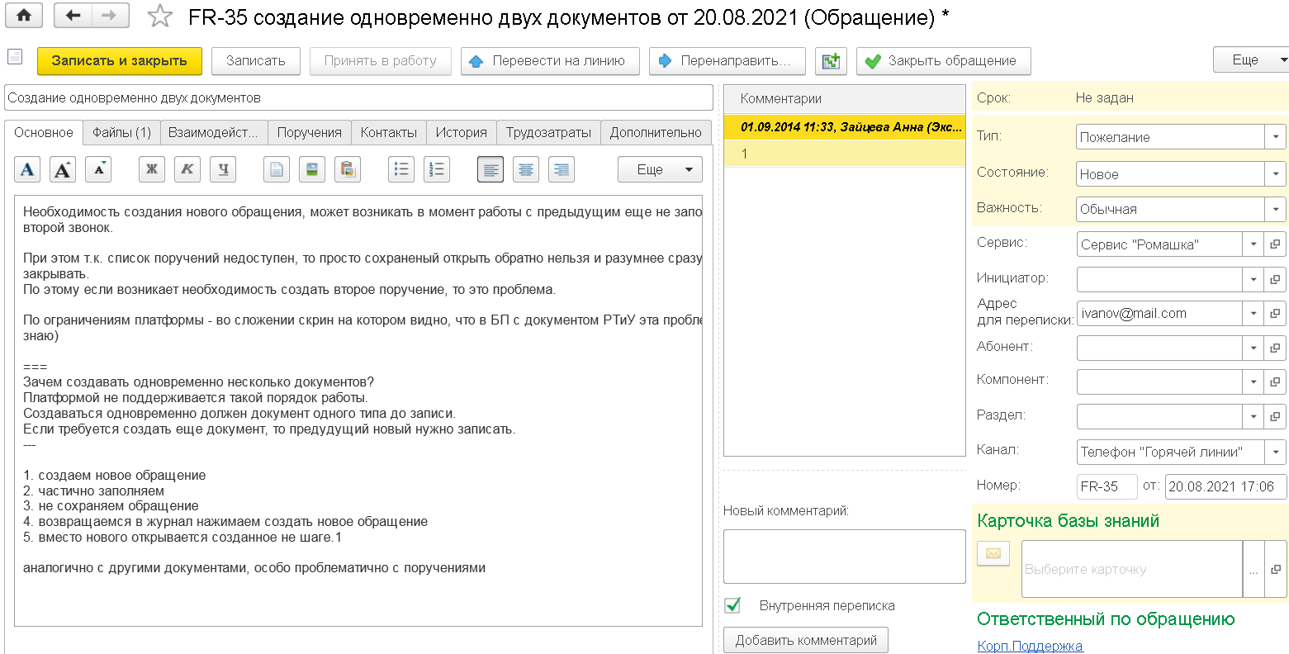1289x654 pixels.
Task: Click Закрыть обращение
Action: pos(944,60)
